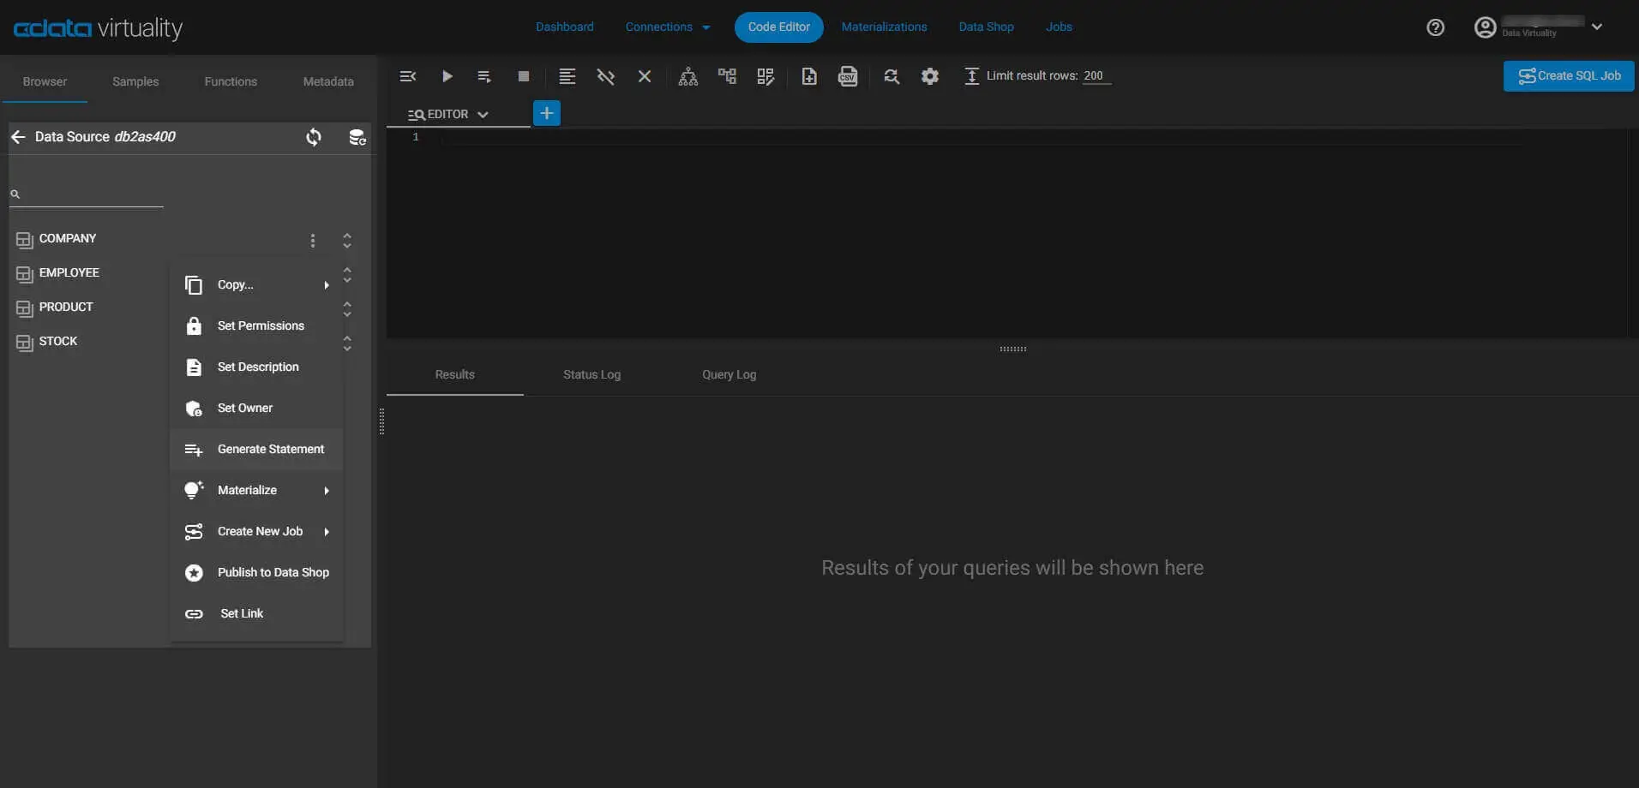
Task: Click the Limit result rows field
Action: click(1095, 75)
